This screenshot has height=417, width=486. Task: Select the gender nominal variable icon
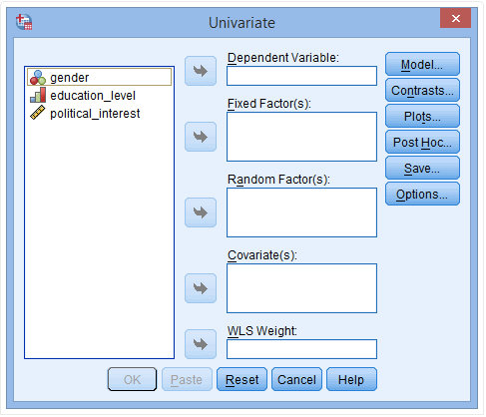(x=38, y=78)
